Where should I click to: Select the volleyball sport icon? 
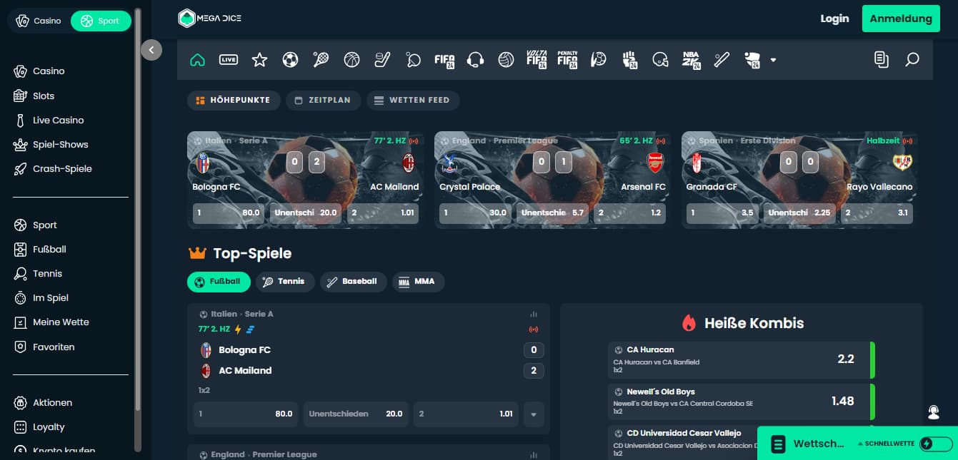(x=506, y=60)
